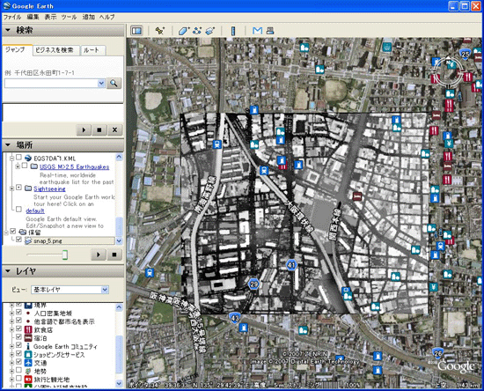Select the Add Path tool
The height and width of the screenshot is (391, 484).
196,31
